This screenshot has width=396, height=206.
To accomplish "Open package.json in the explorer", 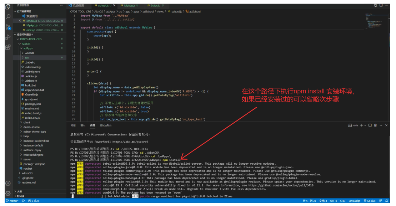I will coord(33,104).
